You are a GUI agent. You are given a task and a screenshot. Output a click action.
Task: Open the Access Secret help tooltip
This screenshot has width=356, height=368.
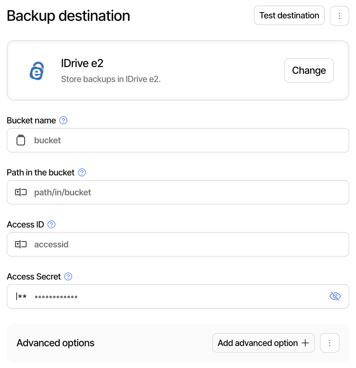point(68,276)
